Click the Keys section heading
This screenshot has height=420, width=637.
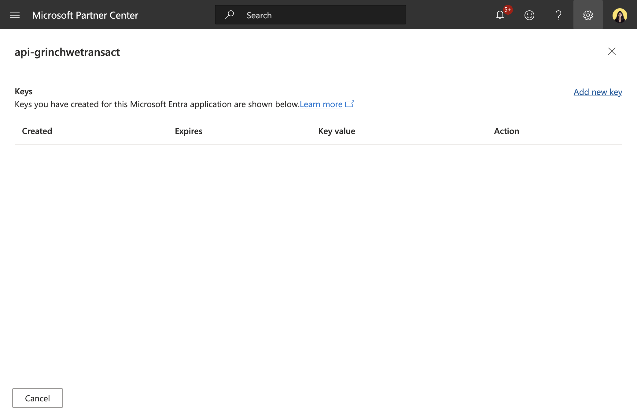[x=24, y=91]
